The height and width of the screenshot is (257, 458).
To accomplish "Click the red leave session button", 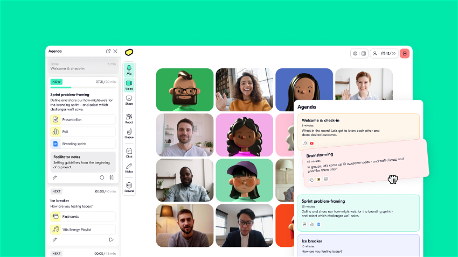I will pos(405,54).
